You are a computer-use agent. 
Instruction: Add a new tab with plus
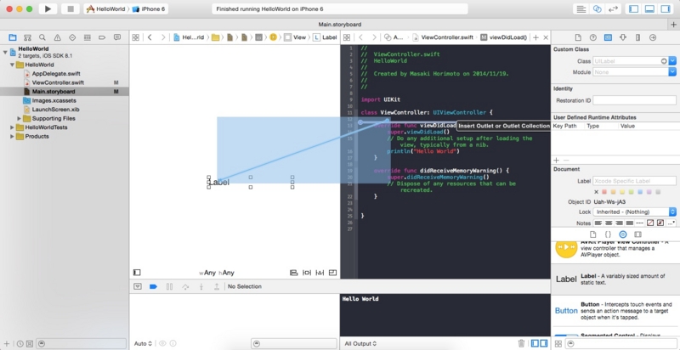673,25
